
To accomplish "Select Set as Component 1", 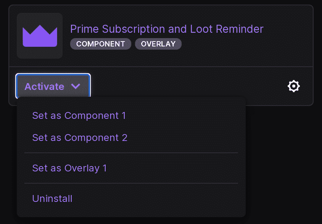I will point(79,115).
